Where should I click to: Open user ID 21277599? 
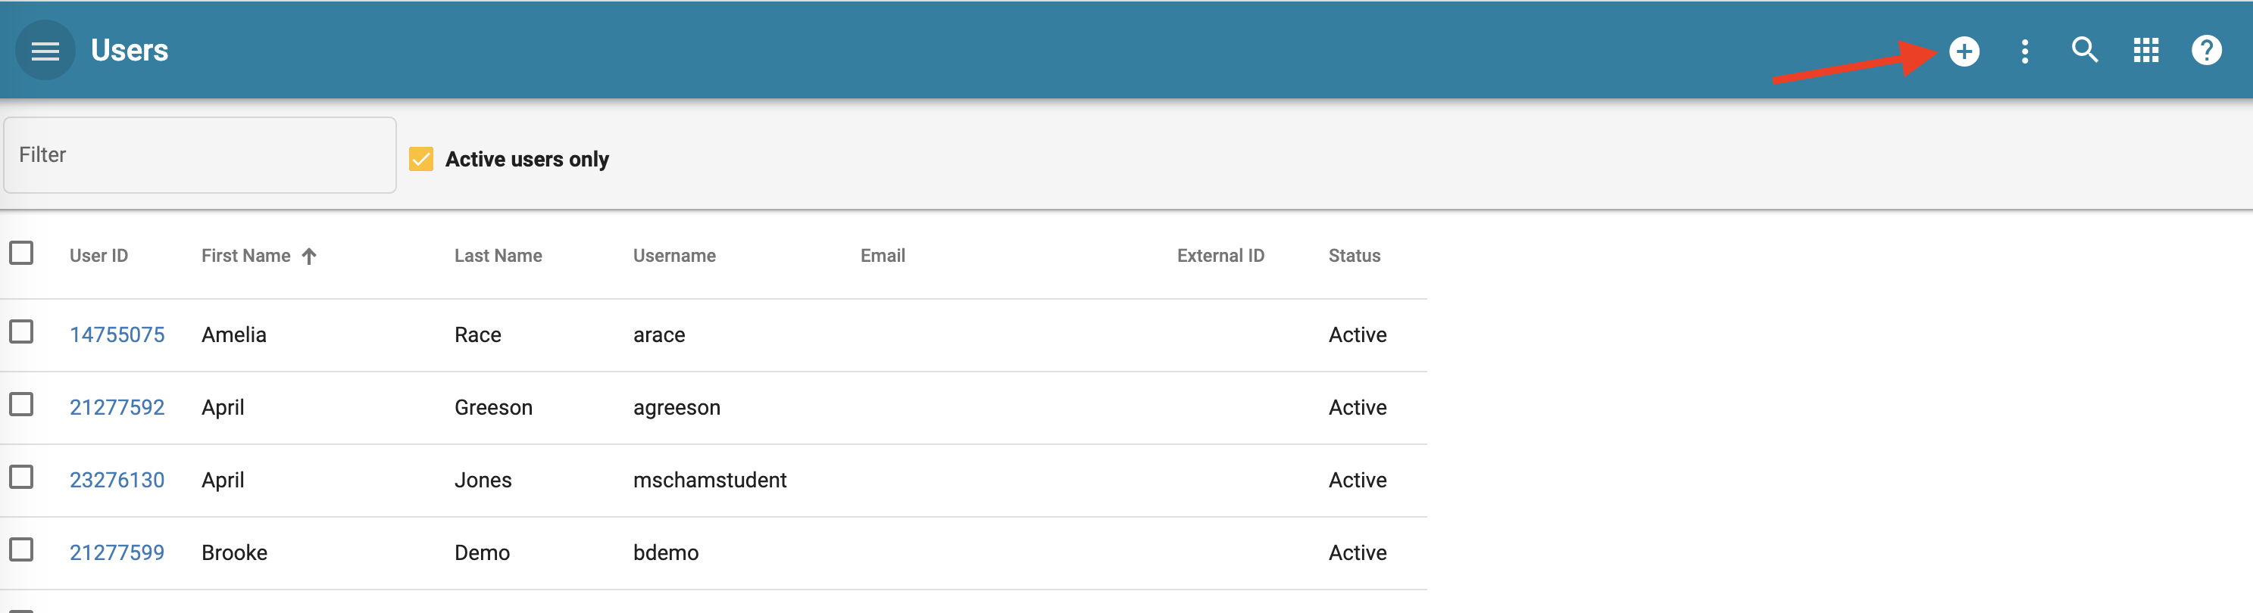pyautogui.click(x=117, y=552)
